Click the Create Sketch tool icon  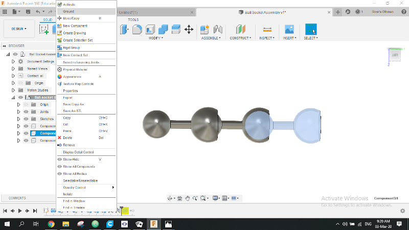coord(44,29)
